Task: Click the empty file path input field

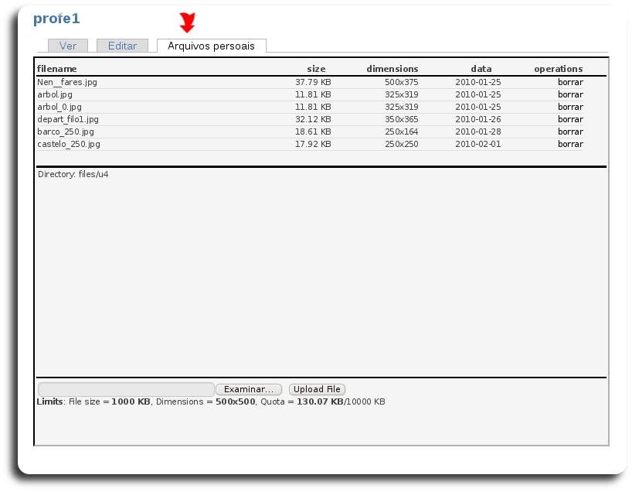Action: pyautogui.click(x=126, y=389)
